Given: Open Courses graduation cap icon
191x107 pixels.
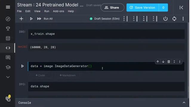Looking at the screenshot, I should point(8,67).
